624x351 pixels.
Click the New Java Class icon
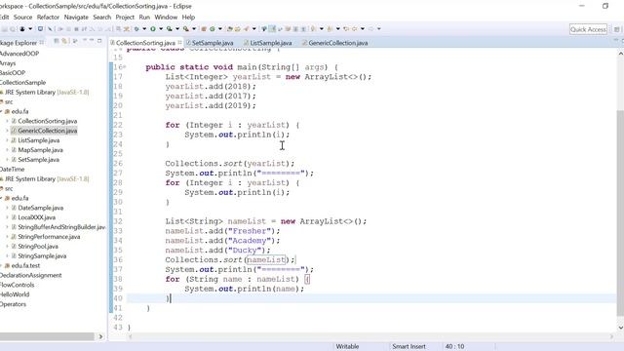click(213, 28)
